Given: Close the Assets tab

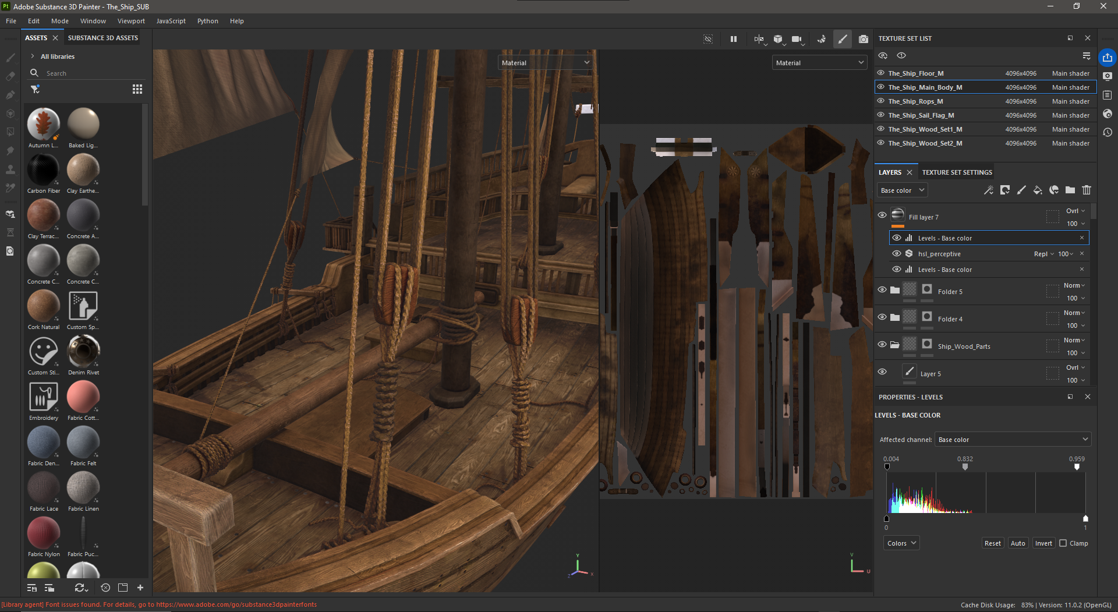Looking at the screenshot, I should tap(55, 38).
